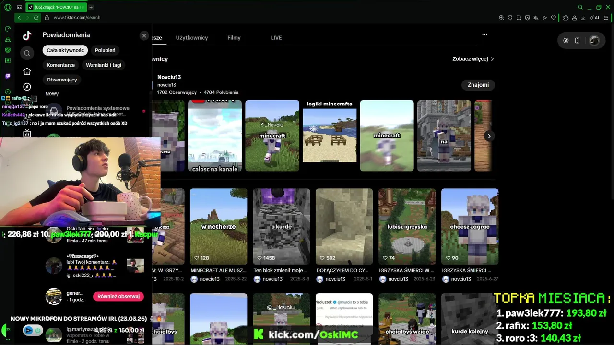Open the sand block video with 502 likes
Viewport: 614px width, 345px height.
click(x=344, y=226)
